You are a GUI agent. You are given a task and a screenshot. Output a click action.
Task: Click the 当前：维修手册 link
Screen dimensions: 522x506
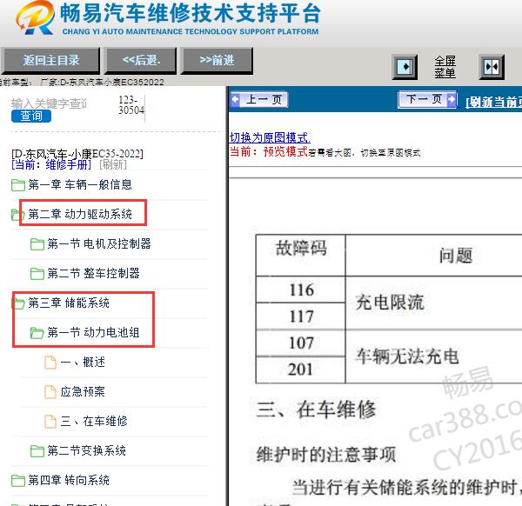coord(51,164)
